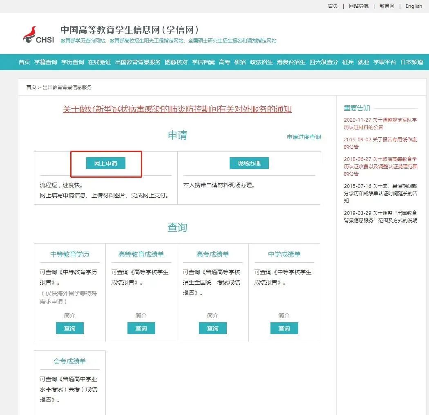Click 查询 button for 中学成绩单

point(284,328)
